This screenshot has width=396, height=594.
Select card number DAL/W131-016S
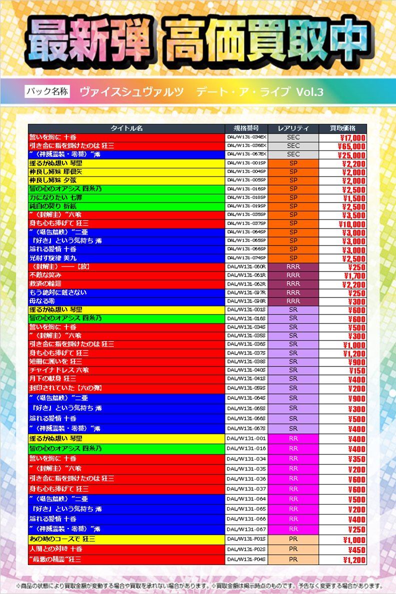pos(246,318)
